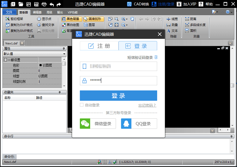Select the 面积 measurement tool
The height and width of the screenshot is (167, 237).
tap(191, 31)
